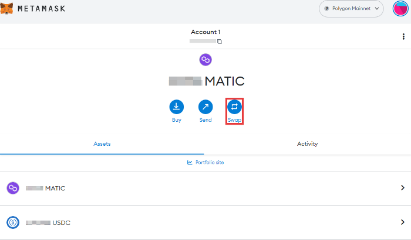Open the Polygon Mainnet network dropdown
This screenshot has height=240, width=411.
tap(351, 9)
